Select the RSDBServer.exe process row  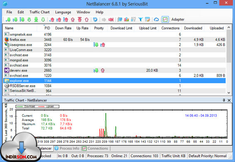(x=115, y=86)
